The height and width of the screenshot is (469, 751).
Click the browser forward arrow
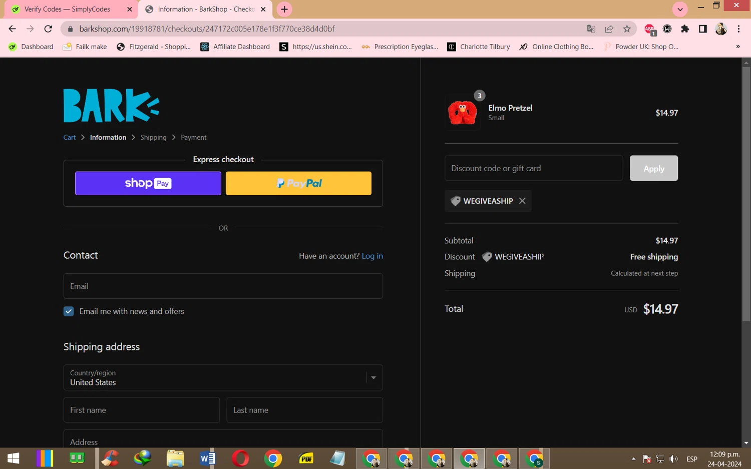point(30,29)
